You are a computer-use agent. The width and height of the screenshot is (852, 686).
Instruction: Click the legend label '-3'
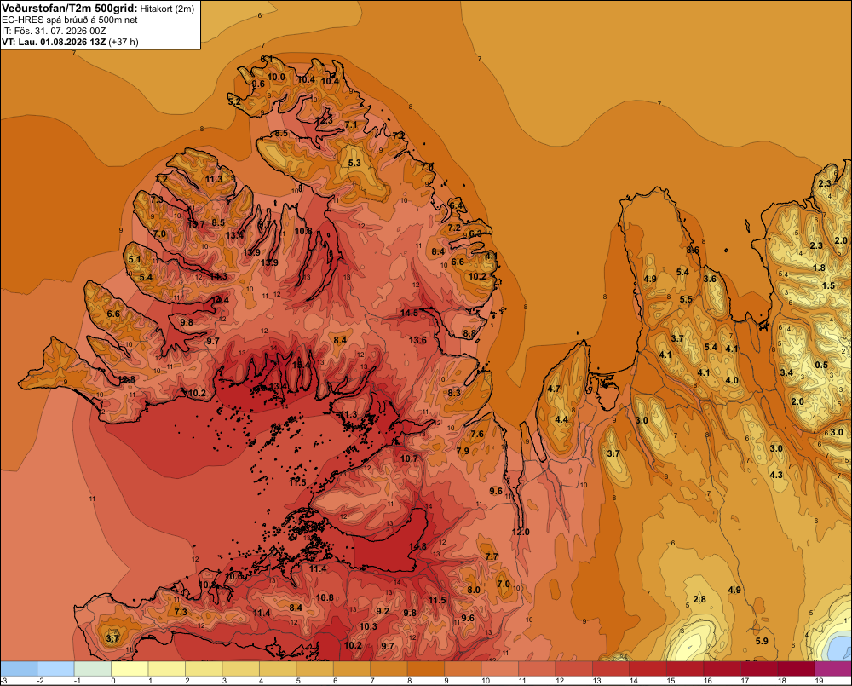pos(4,681)
